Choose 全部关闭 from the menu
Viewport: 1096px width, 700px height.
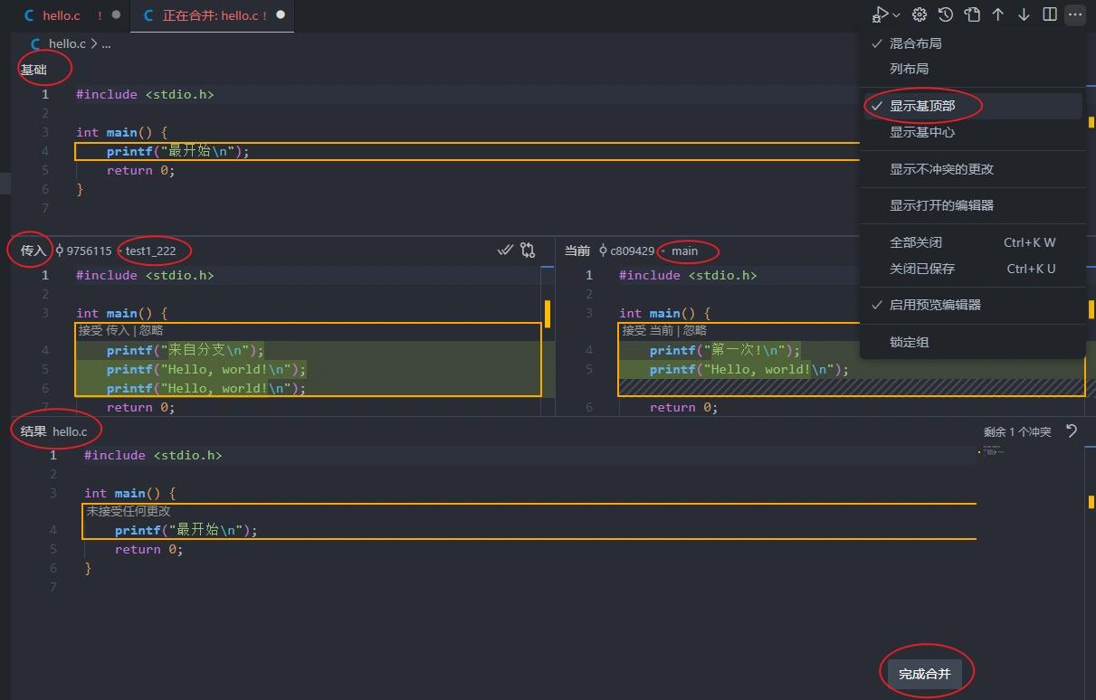click(973, 242)
